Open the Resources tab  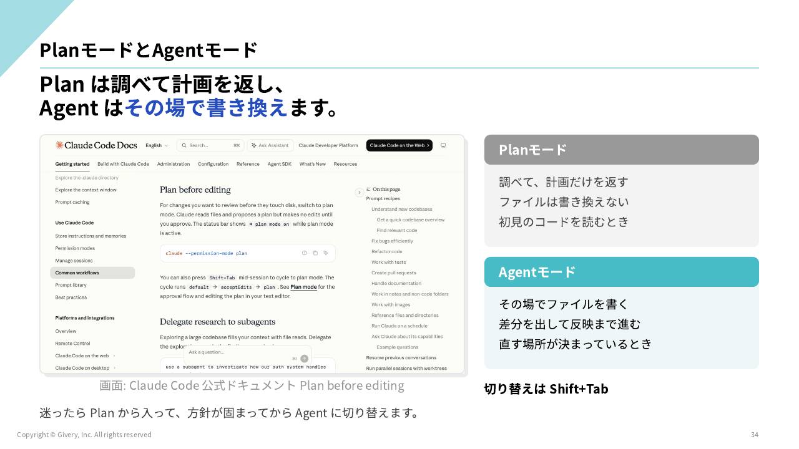point(345,164)
